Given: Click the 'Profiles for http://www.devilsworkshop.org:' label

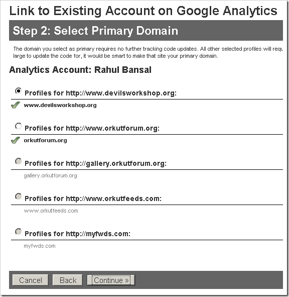Looking at the screenshot, I should [101, 93].
